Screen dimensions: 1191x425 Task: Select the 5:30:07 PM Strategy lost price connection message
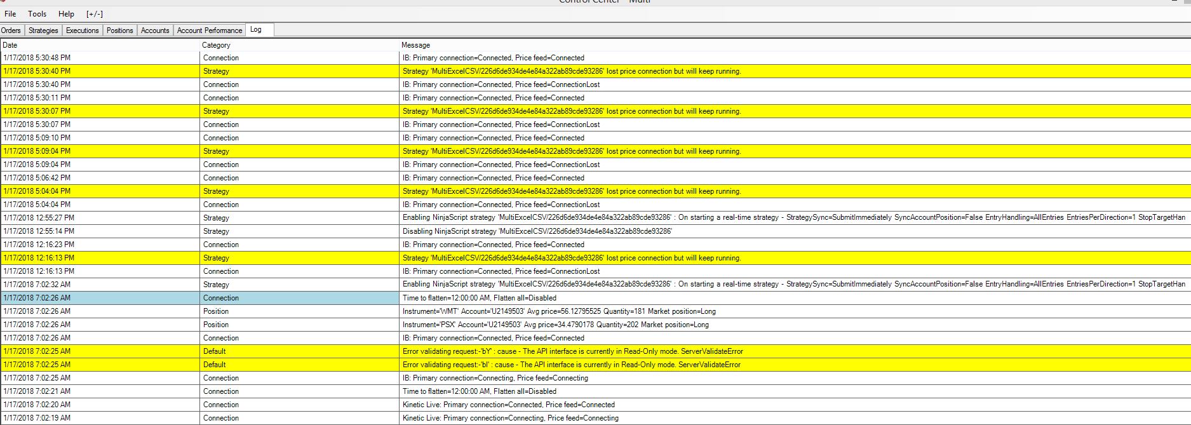(572, 111)
